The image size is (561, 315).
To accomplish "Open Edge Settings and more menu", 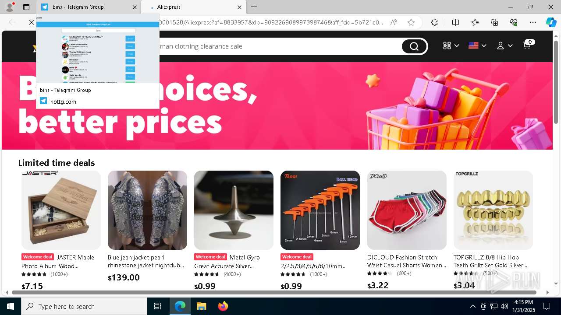I will tap(533, 22).
